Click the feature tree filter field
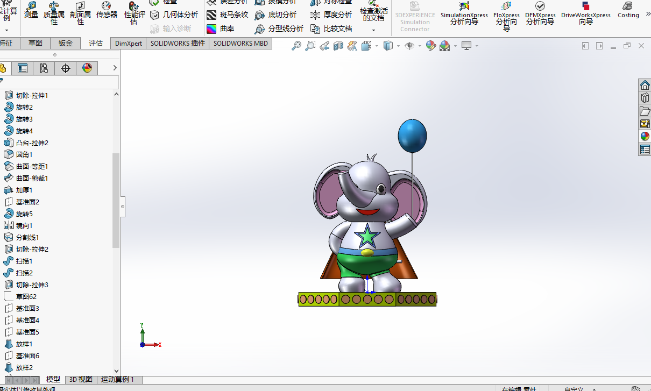This screenshot has height=391, width=651. tap(59, 82)
